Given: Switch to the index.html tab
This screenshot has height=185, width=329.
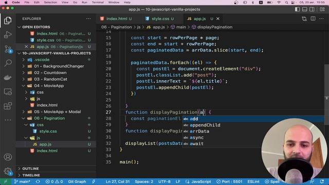Looking at the screenshot, I should (x=117, y=18).
